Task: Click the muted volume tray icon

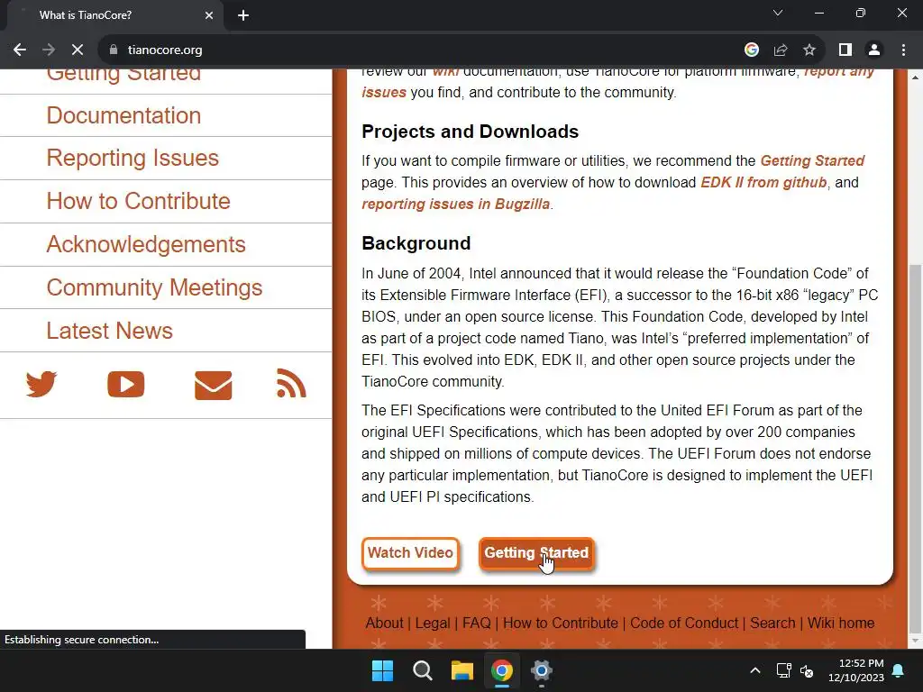Action: coord(807,670)
